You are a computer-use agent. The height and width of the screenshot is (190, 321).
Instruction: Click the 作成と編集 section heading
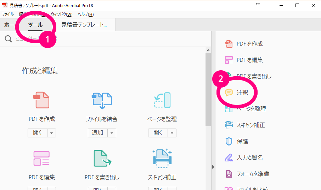tap(40, 71)
